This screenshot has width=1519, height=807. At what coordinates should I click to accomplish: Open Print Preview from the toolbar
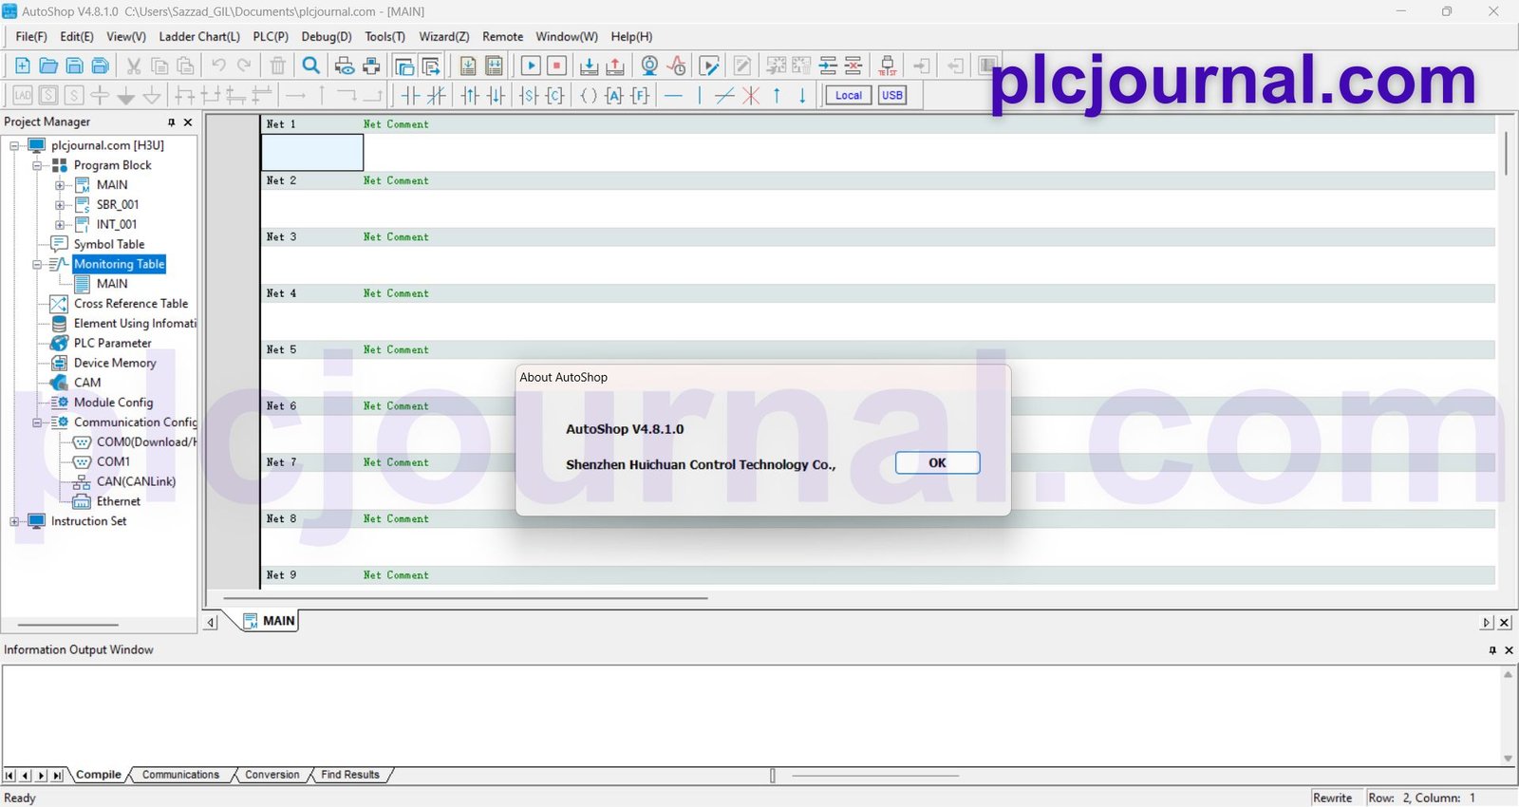tap(345, 66)
